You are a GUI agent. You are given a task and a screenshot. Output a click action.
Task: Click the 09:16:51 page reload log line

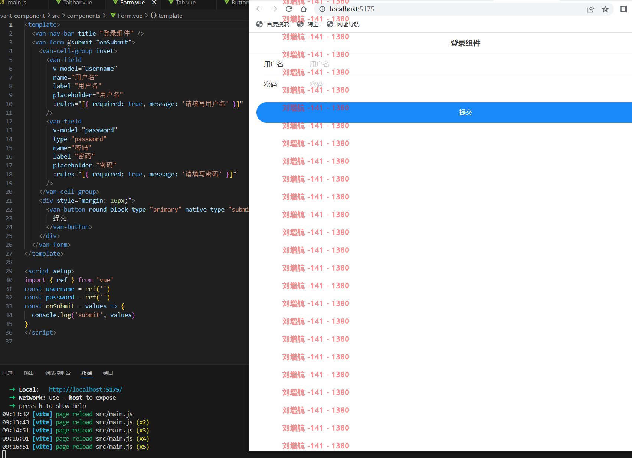[76, 447]
